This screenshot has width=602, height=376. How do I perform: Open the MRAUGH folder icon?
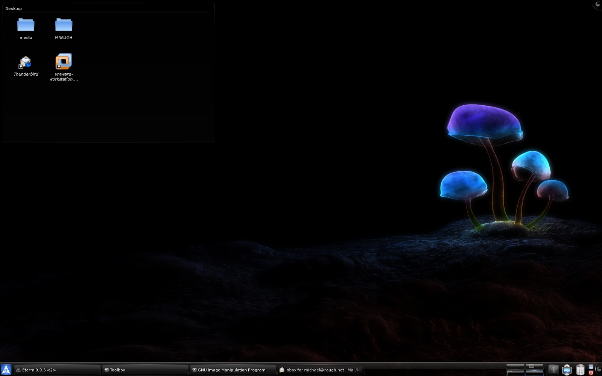click(x=64, y=29)
